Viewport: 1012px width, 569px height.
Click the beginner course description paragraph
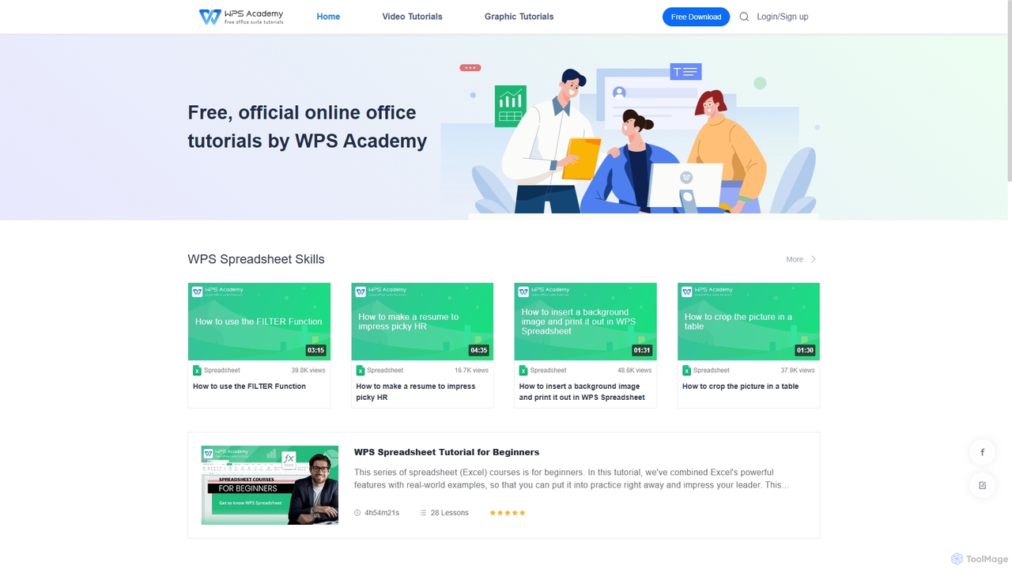tap(572, 479)
